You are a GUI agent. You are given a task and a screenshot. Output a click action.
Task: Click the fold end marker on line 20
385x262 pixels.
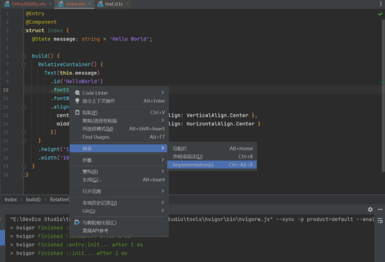[x=24, y=175]
